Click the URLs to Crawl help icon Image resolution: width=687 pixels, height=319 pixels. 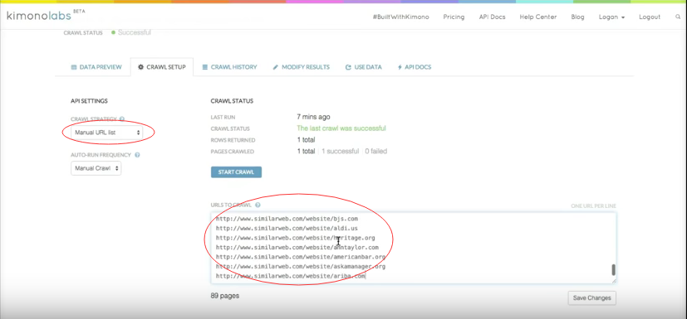pyautogui.click(x=258, y=205)
